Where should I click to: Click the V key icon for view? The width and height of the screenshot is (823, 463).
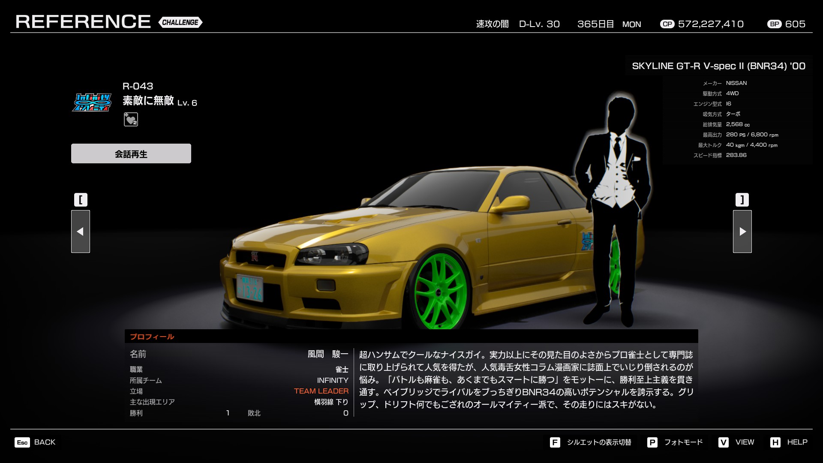pyautogui.click(x=723, y=442)
